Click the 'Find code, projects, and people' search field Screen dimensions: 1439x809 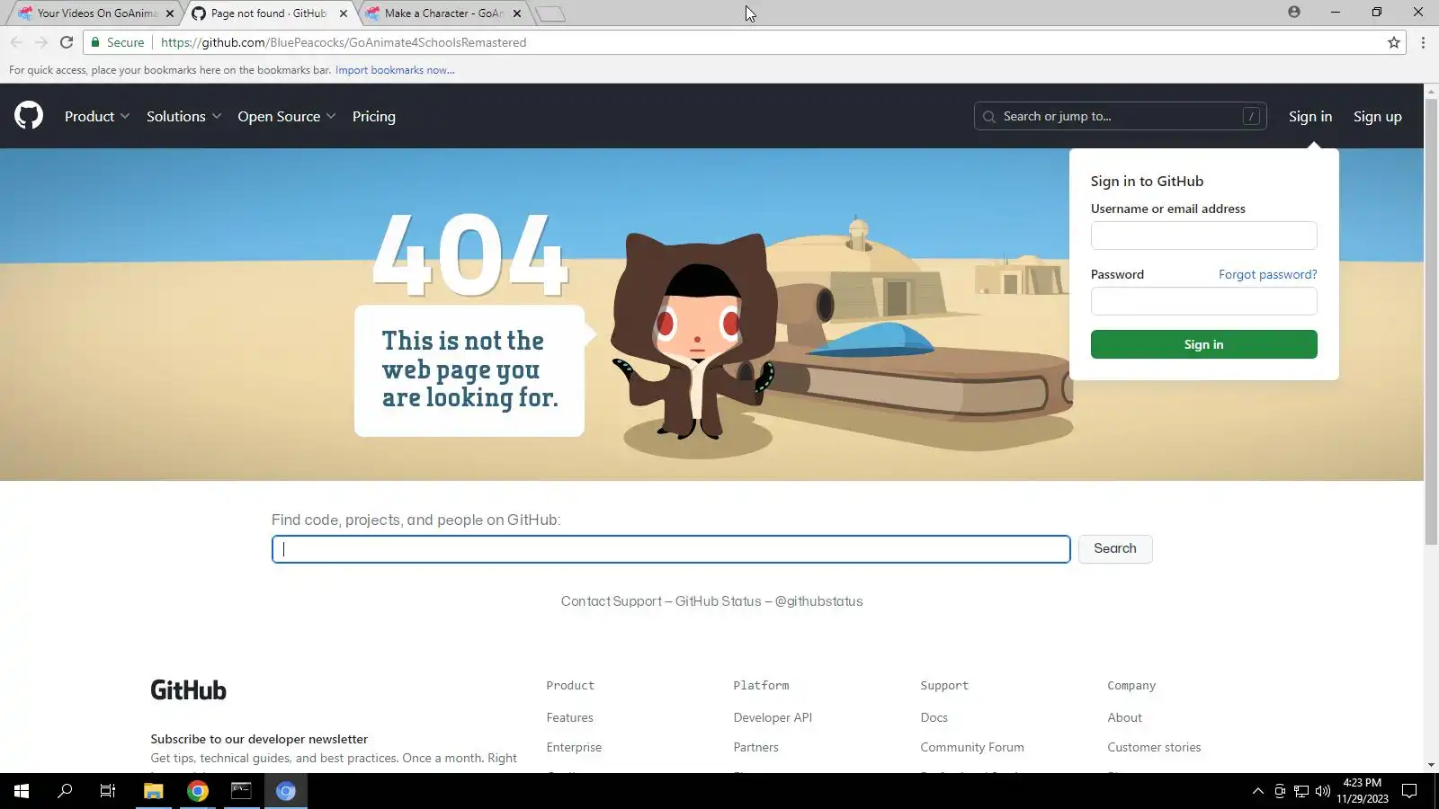pyautogui.click(x=671, y=549)
